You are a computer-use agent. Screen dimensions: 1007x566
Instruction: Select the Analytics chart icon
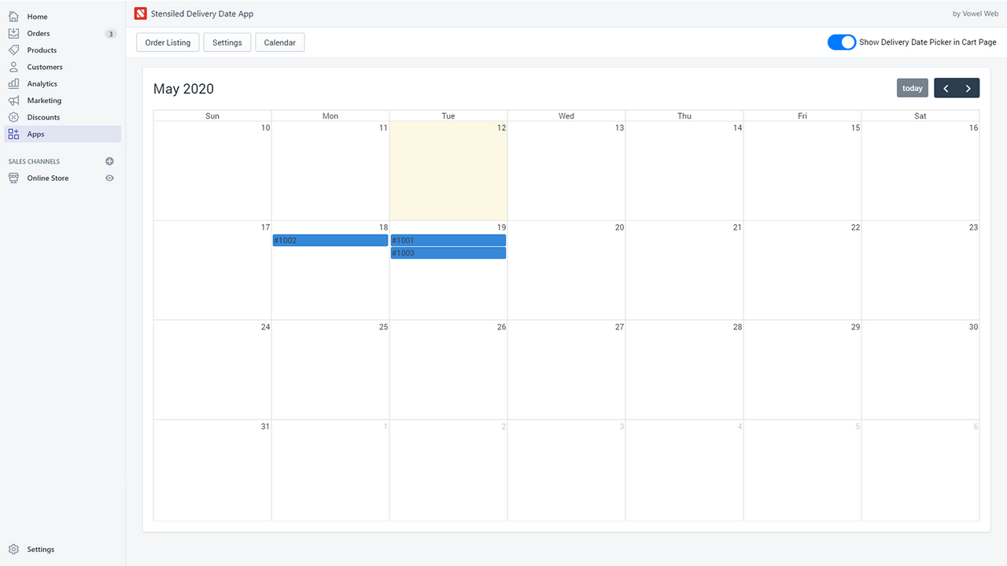13,83
